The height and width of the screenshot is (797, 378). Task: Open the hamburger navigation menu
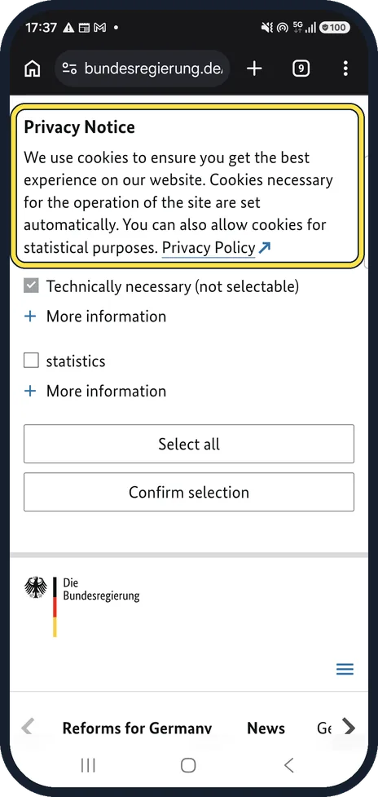(345, 670)
